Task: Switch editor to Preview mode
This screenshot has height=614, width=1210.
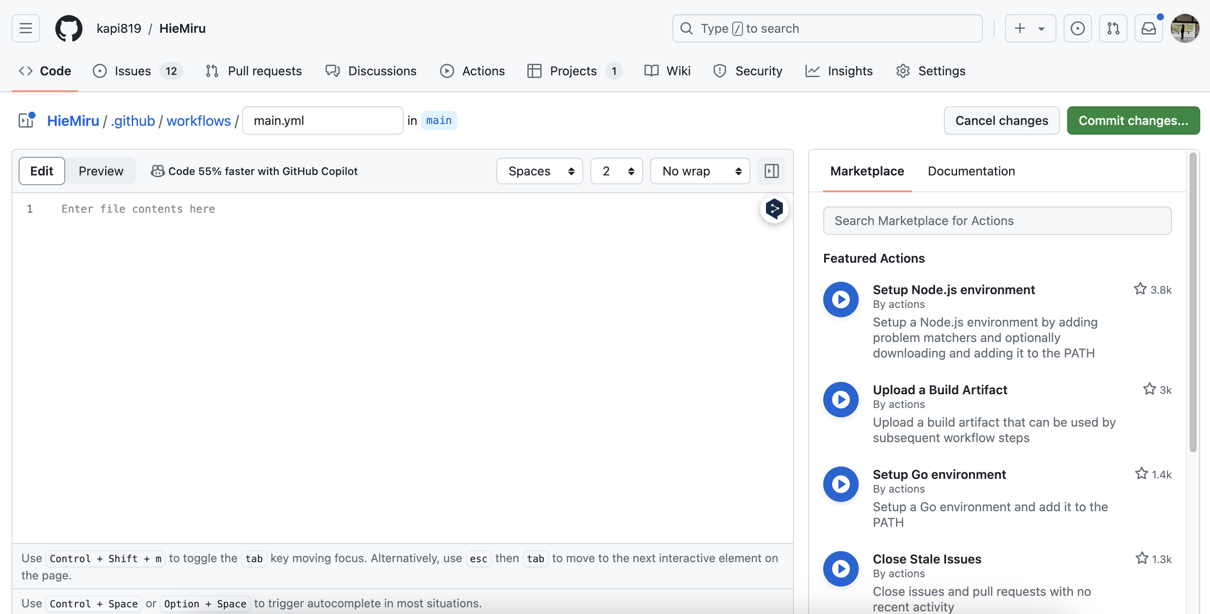Action: [101, 171]
